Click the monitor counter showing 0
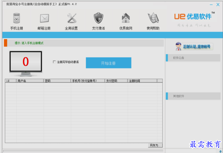Image resolution: width=223 pixels, height=153 pixels. point(26,63)
